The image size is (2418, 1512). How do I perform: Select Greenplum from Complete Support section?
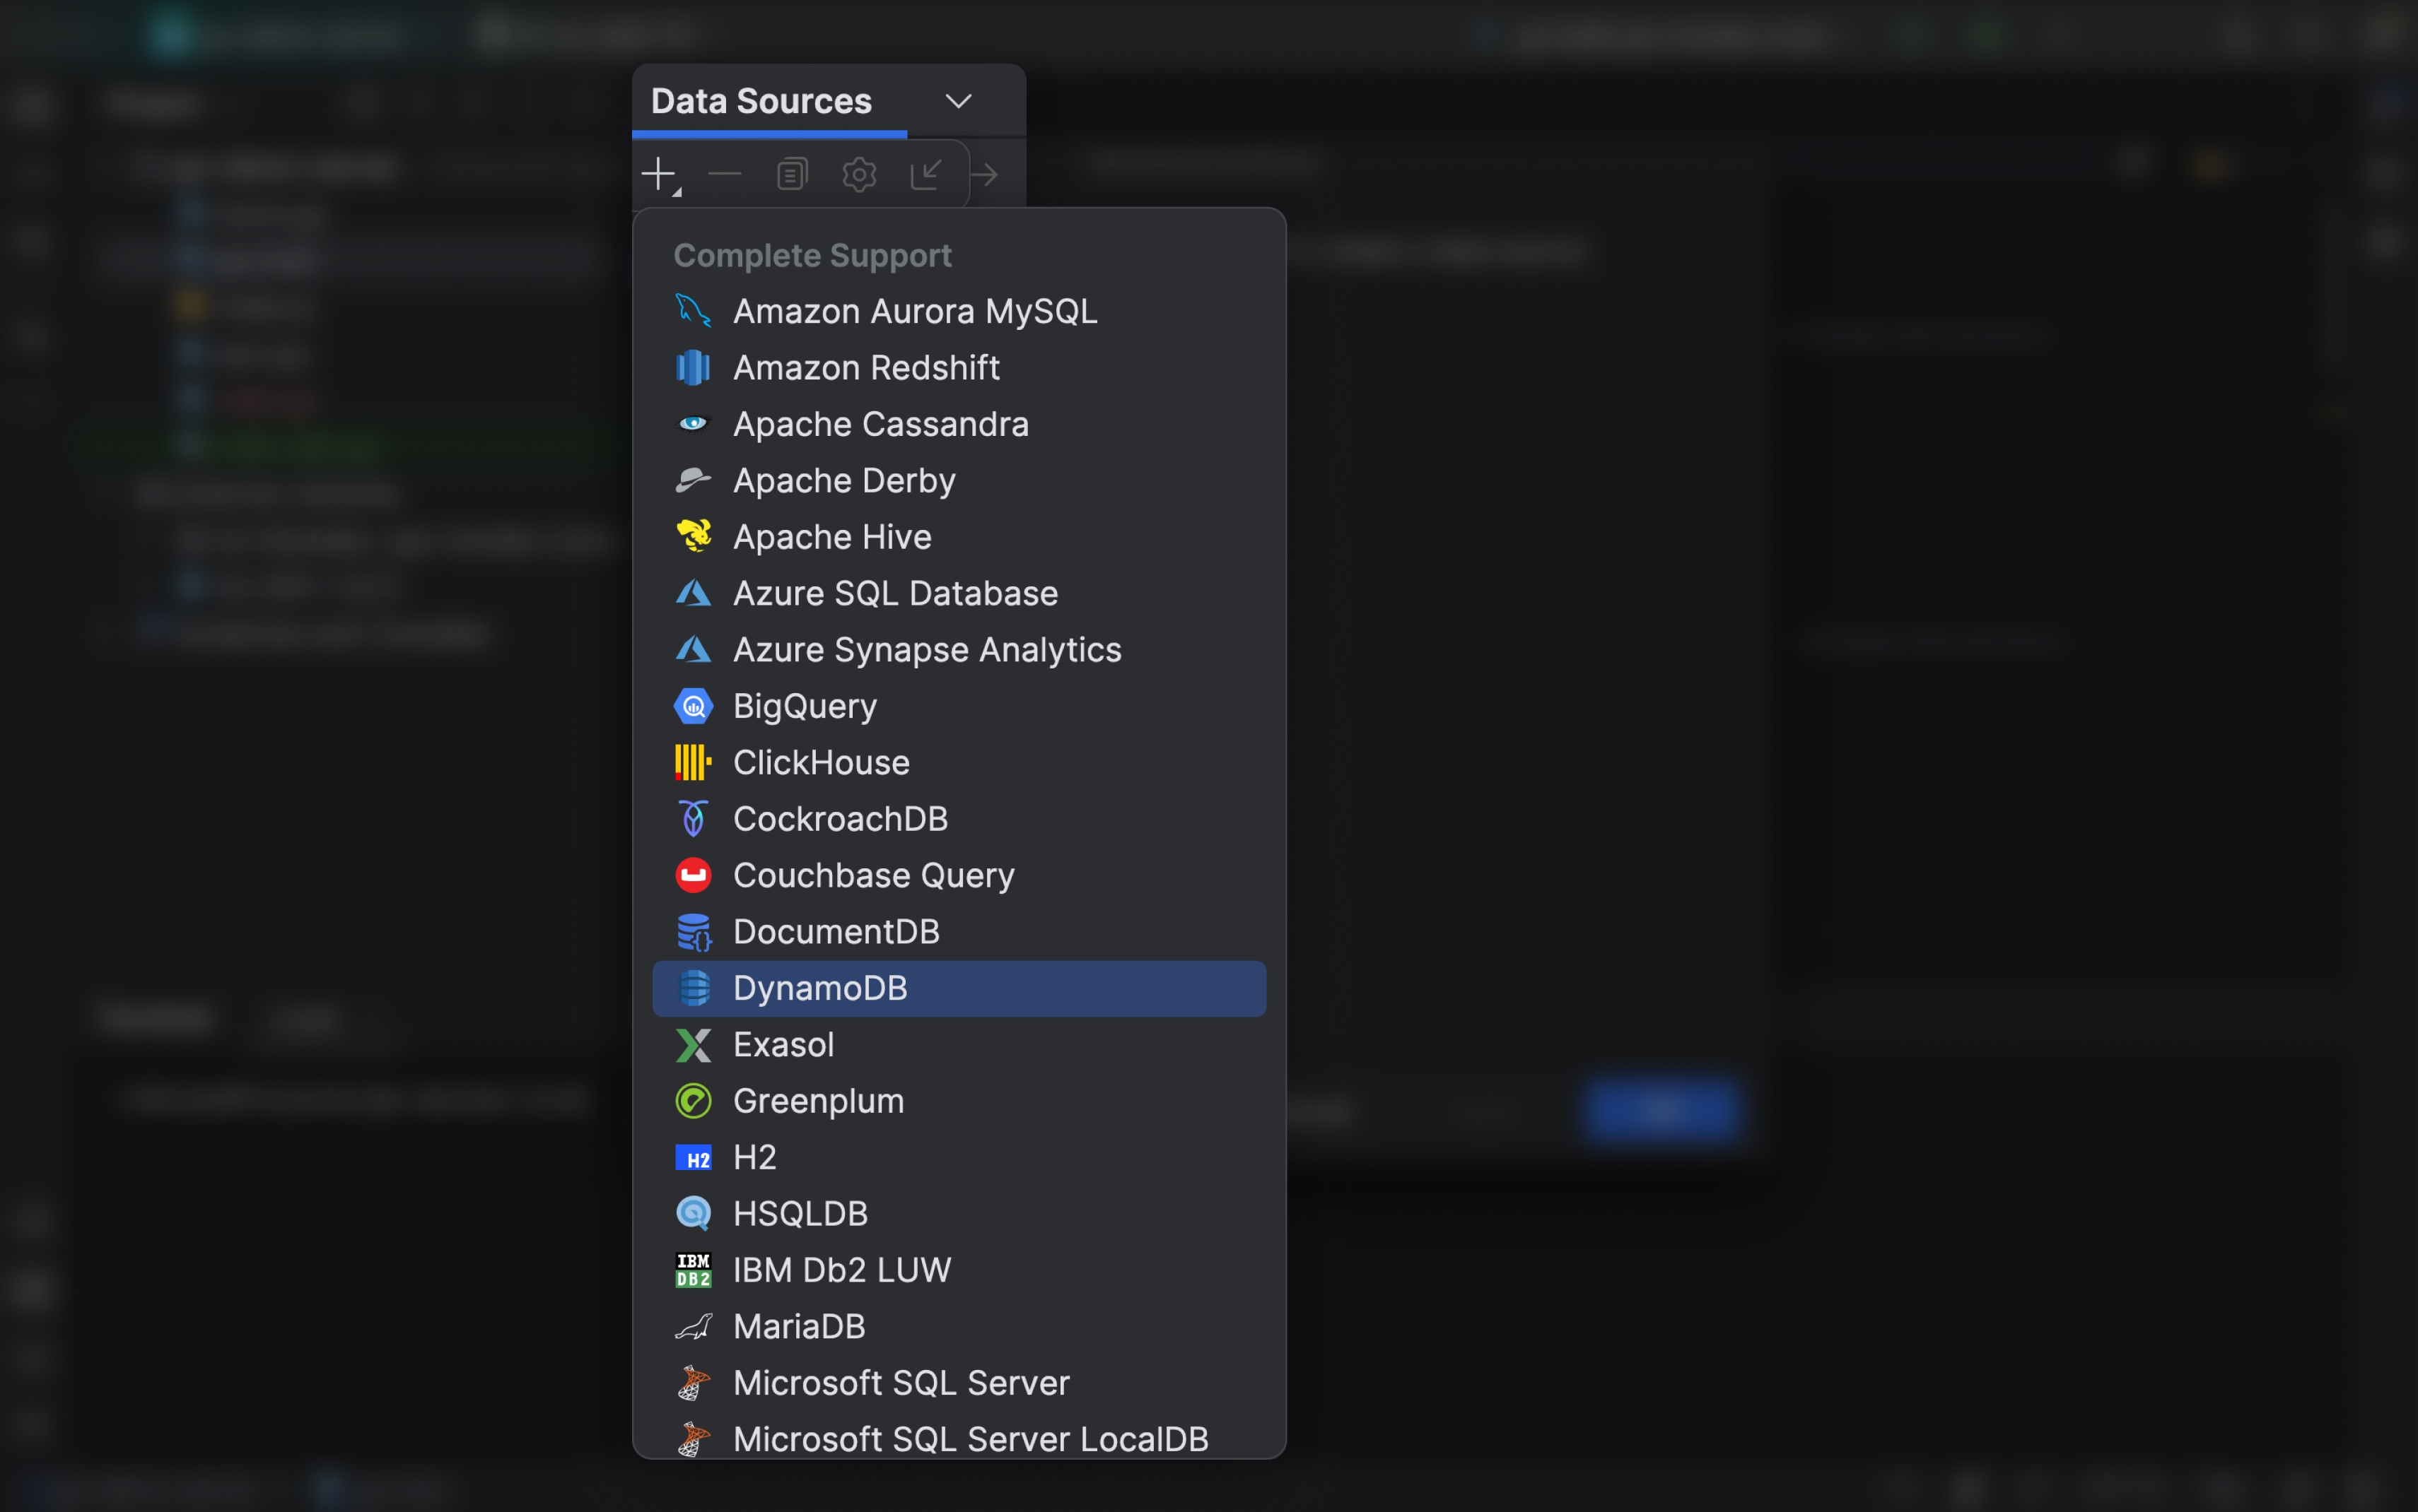(x=817, y=1100)
